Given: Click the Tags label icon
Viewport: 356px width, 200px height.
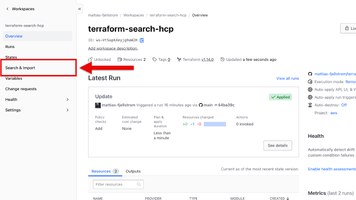Looking at the screenshot, I should (x=154, y=60).
